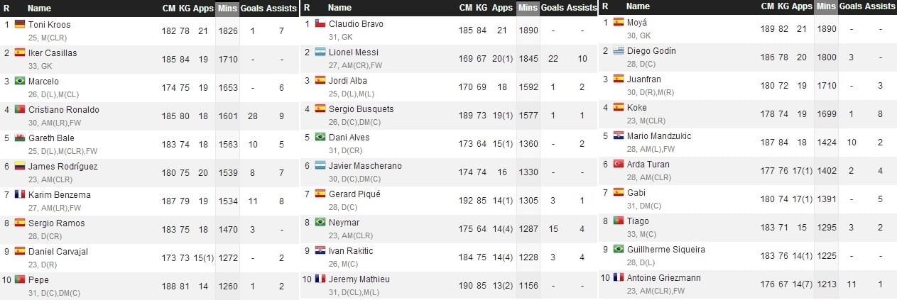Open Cristiano Ronaldo's player page
Image resolution: width=897 pixels, height=300 pixels.
click(x=63, y=110)
